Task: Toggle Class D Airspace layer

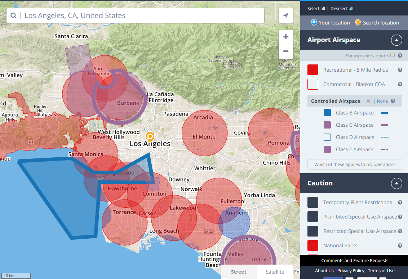Action: [327, 137]
